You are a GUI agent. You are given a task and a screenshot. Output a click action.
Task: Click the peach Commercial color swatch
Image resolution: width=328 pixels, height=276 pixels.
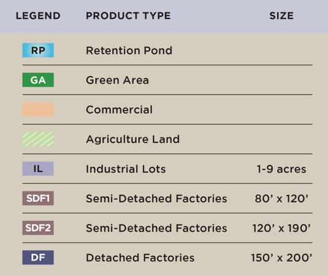[x=38, y=109]
